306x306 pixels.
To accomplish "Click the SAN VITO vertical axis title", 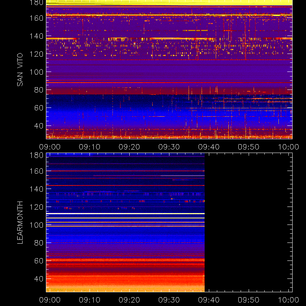I will pos(20,70).
